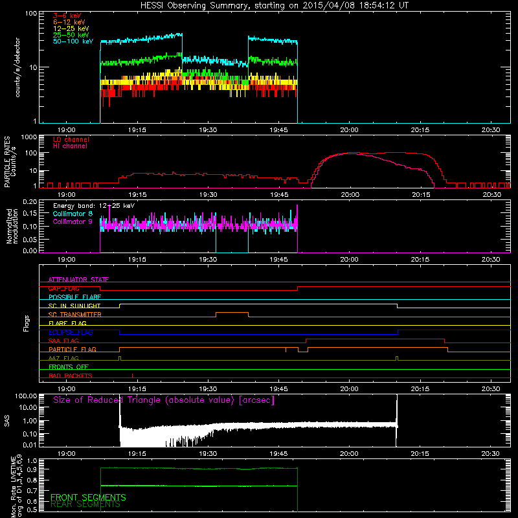Click the 1000 tick on particle rates axis

pos(28,137)
